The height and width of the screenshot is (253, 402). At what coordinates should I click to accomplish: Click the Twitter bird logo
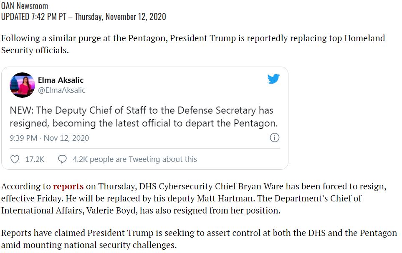click(x=273, y=79)
